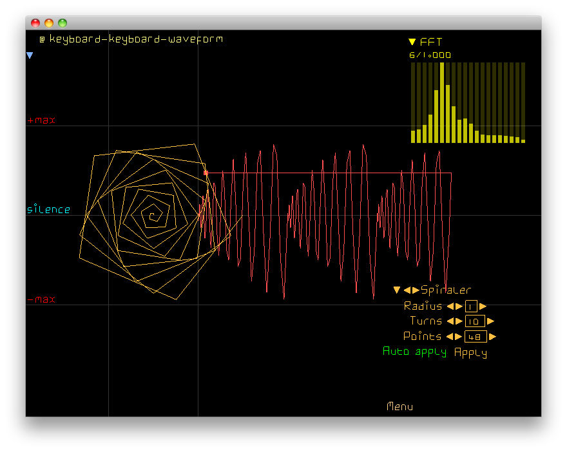Collapse the FFT panel using yellow triangle

click(x=412, y=42)
